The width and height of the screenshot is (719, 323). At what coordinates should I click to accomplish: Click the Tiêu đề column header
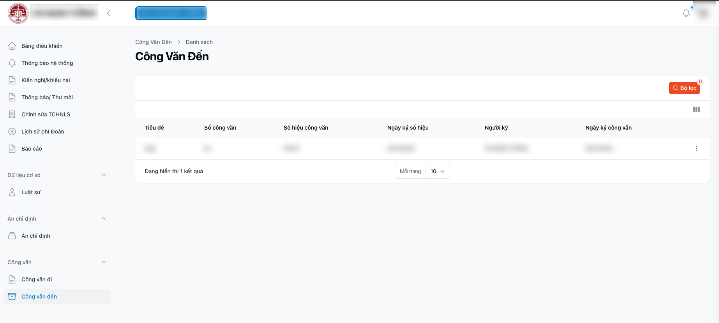pyautogui.click(x=154, y=128)
